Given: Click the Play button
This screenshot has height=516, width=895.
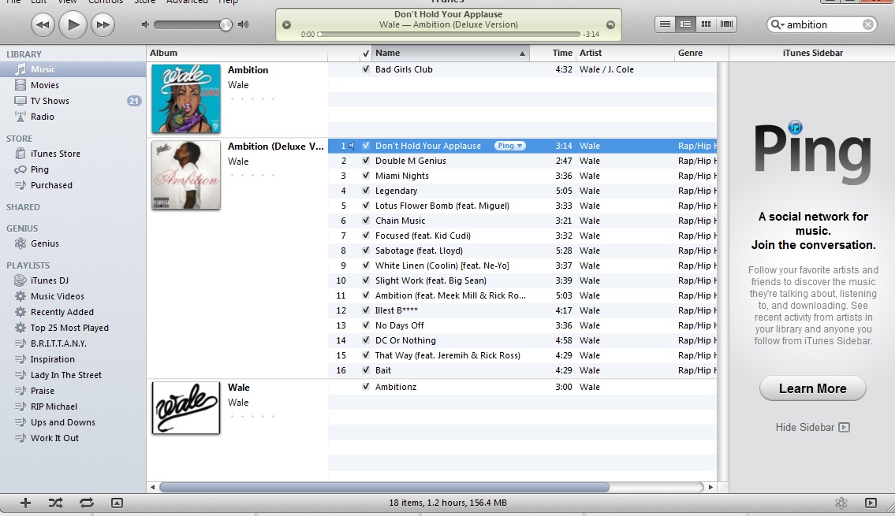Looking at the screenshot, I should tap(73, 24).
